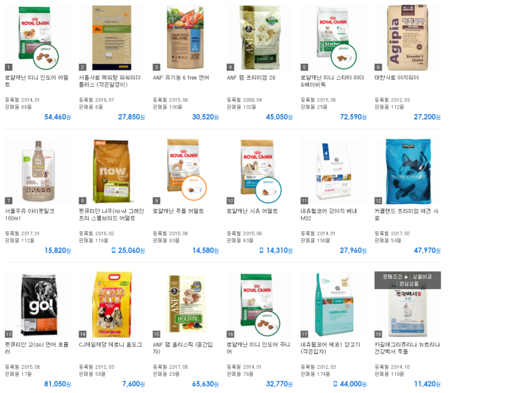Viewport: 510px width, 393px height.
Task: Open the 서울우유 아이펫밀크 pouch image
Action: (38, 171)
